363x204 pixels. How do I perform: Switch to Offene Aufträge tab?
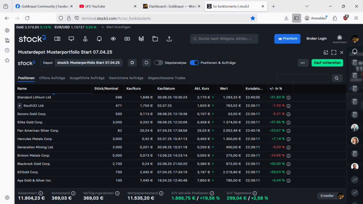52,78
